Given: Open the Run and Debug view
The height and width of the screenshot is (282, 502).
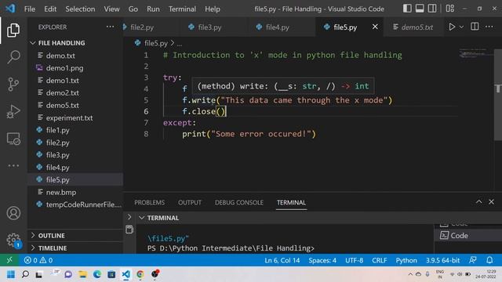Looking at the screenshot, I should point(13,111).
